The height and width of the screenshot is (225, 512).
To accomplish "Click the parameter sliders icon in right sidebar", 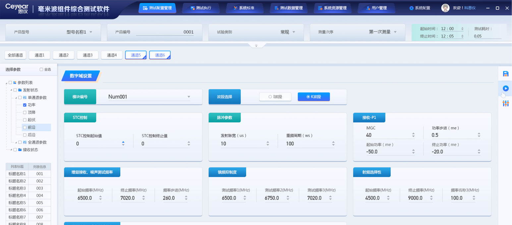I will [x=505, y=103].
